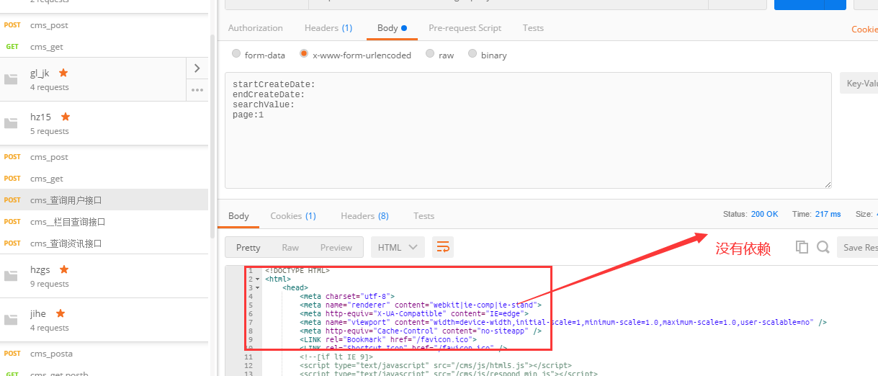Image resolution: width=878 pixels, height=376 pixels.
Task: Toggle the favorite star on hz15
Action: click(66, 117)
